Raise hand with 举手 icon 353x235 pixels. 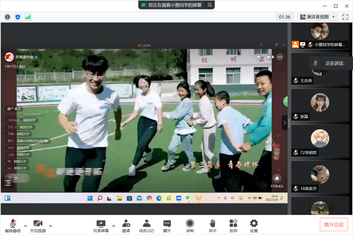tap(213, 226)
